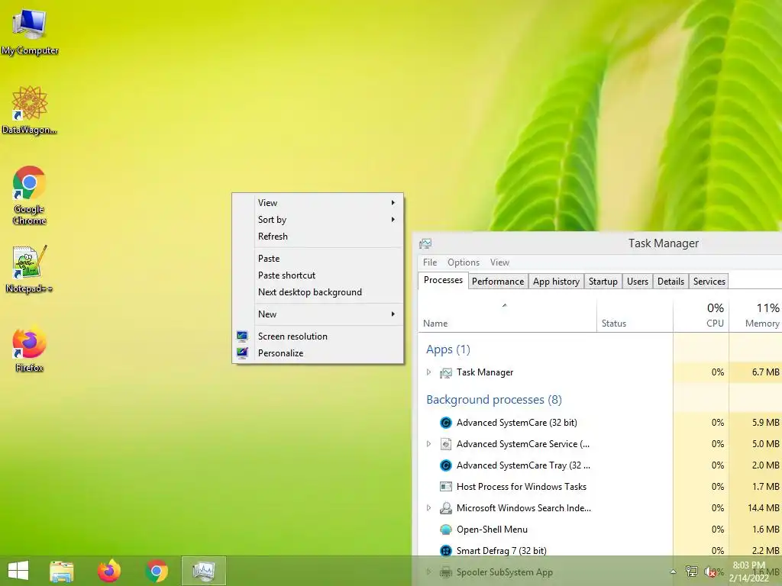Show hidden system tray icons
The image size is (782, 586).
674,572
